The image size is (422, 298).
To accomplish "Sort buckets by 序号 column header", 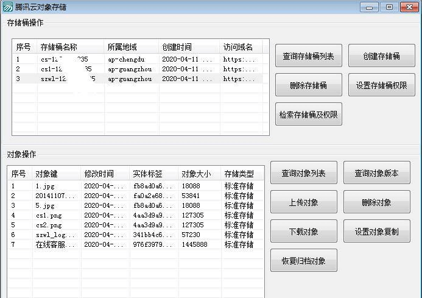I will click(x=23, y=47).
